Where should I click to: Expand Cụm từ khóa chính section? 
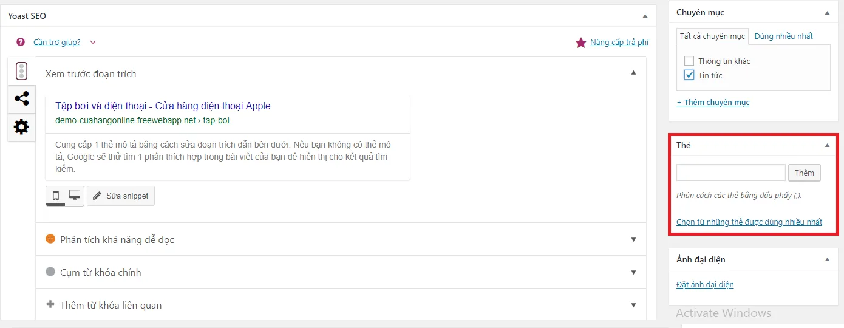pos(633,272)
